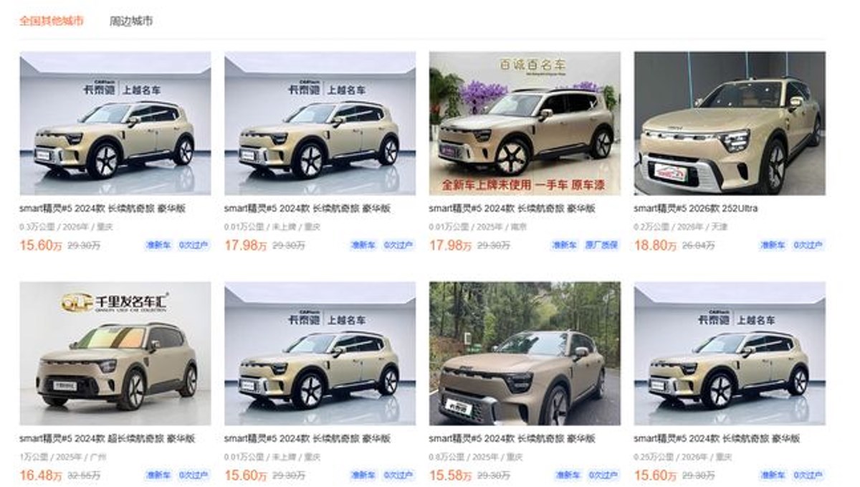Open the 2026款 252Ultra car photo

(x=730, y=123)
